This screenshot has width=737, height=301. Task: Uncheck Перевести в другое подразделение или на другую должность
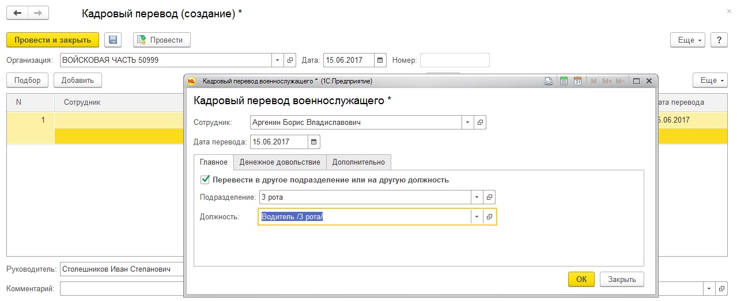(205, 180)
